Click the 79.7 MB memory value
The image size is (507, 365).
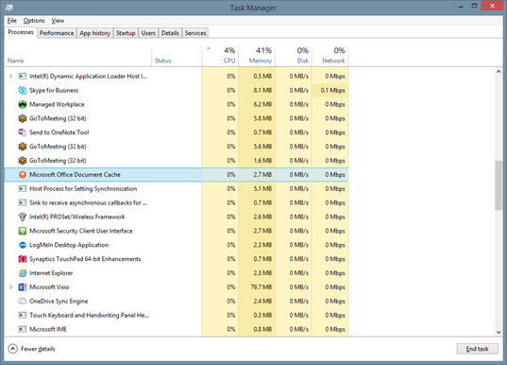[262, 287]
